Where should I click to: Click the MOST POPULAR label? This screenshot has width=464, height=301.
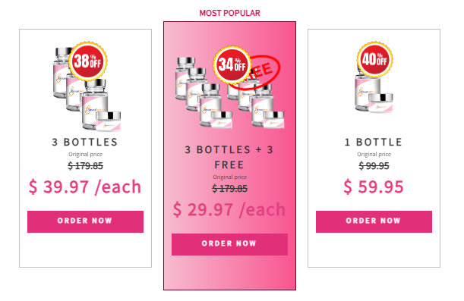pos(229,14)
